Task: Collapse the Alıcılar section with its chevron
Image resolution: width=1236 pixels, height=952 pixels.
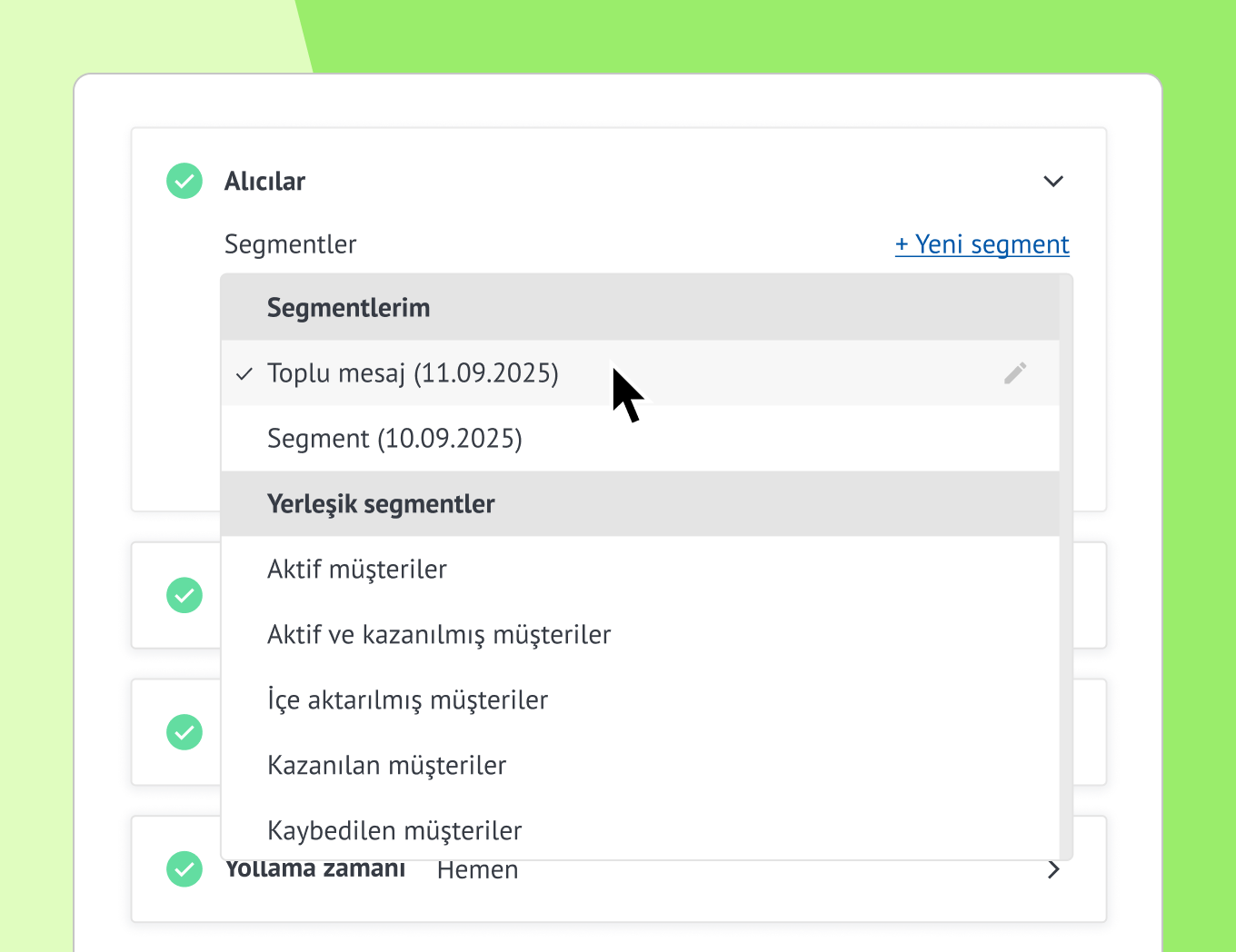Action: click(1053, 181)
